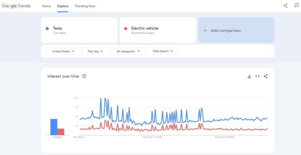Expand the All categories dropdown
Image resolution: width=301 pixels, height=155 pixels.
(128, 51)
